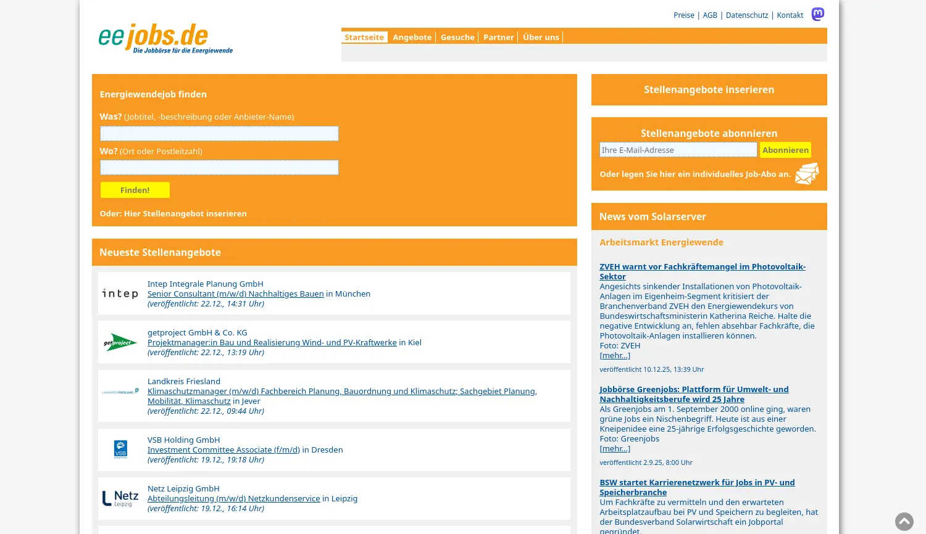The width and height of the screenshot is (926, 534).
Task: Click the Ihre E-Mail-Adresse input field
Action: pos(678,150)
